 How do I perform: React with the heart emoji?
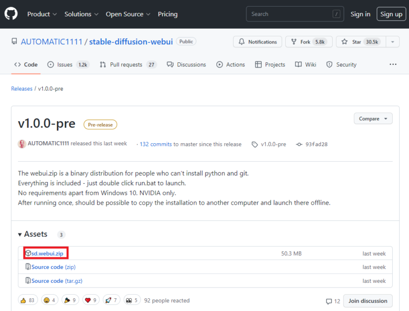[90, 300]
